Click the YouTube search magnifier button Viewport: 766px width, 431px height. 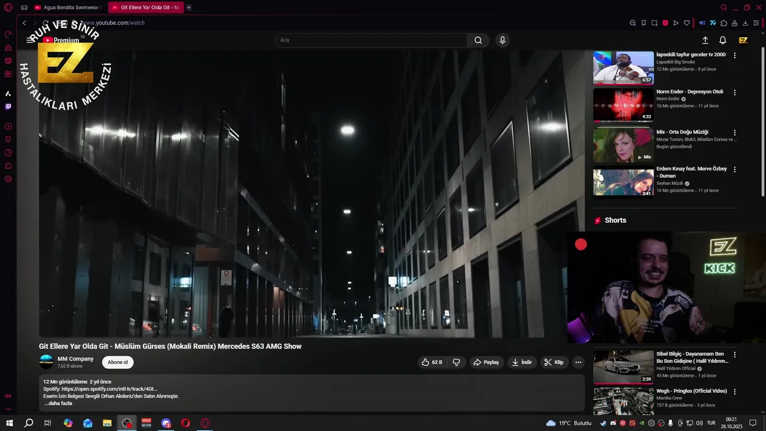478,40
